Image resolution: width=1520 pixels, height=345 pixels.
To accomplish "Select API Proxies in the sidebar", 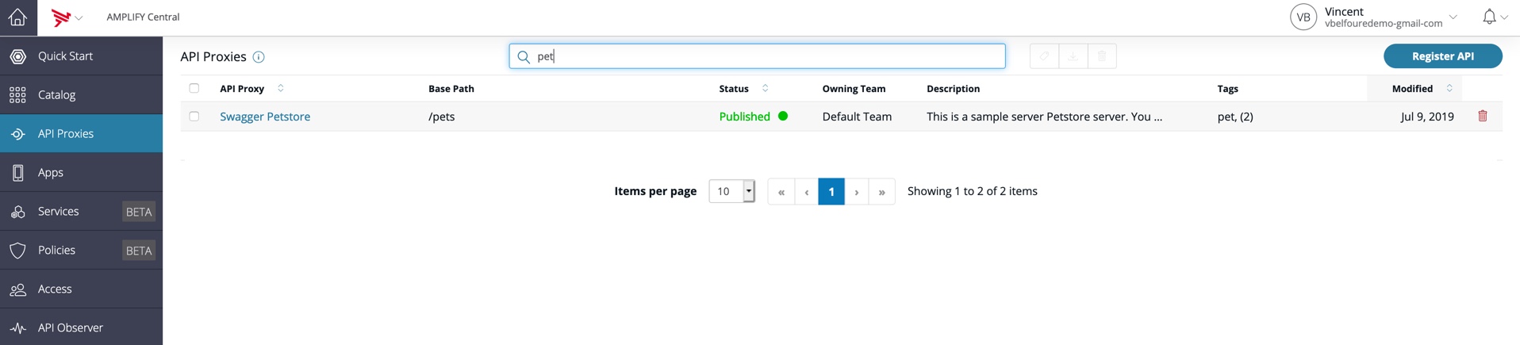I will [x=81, y=133].
